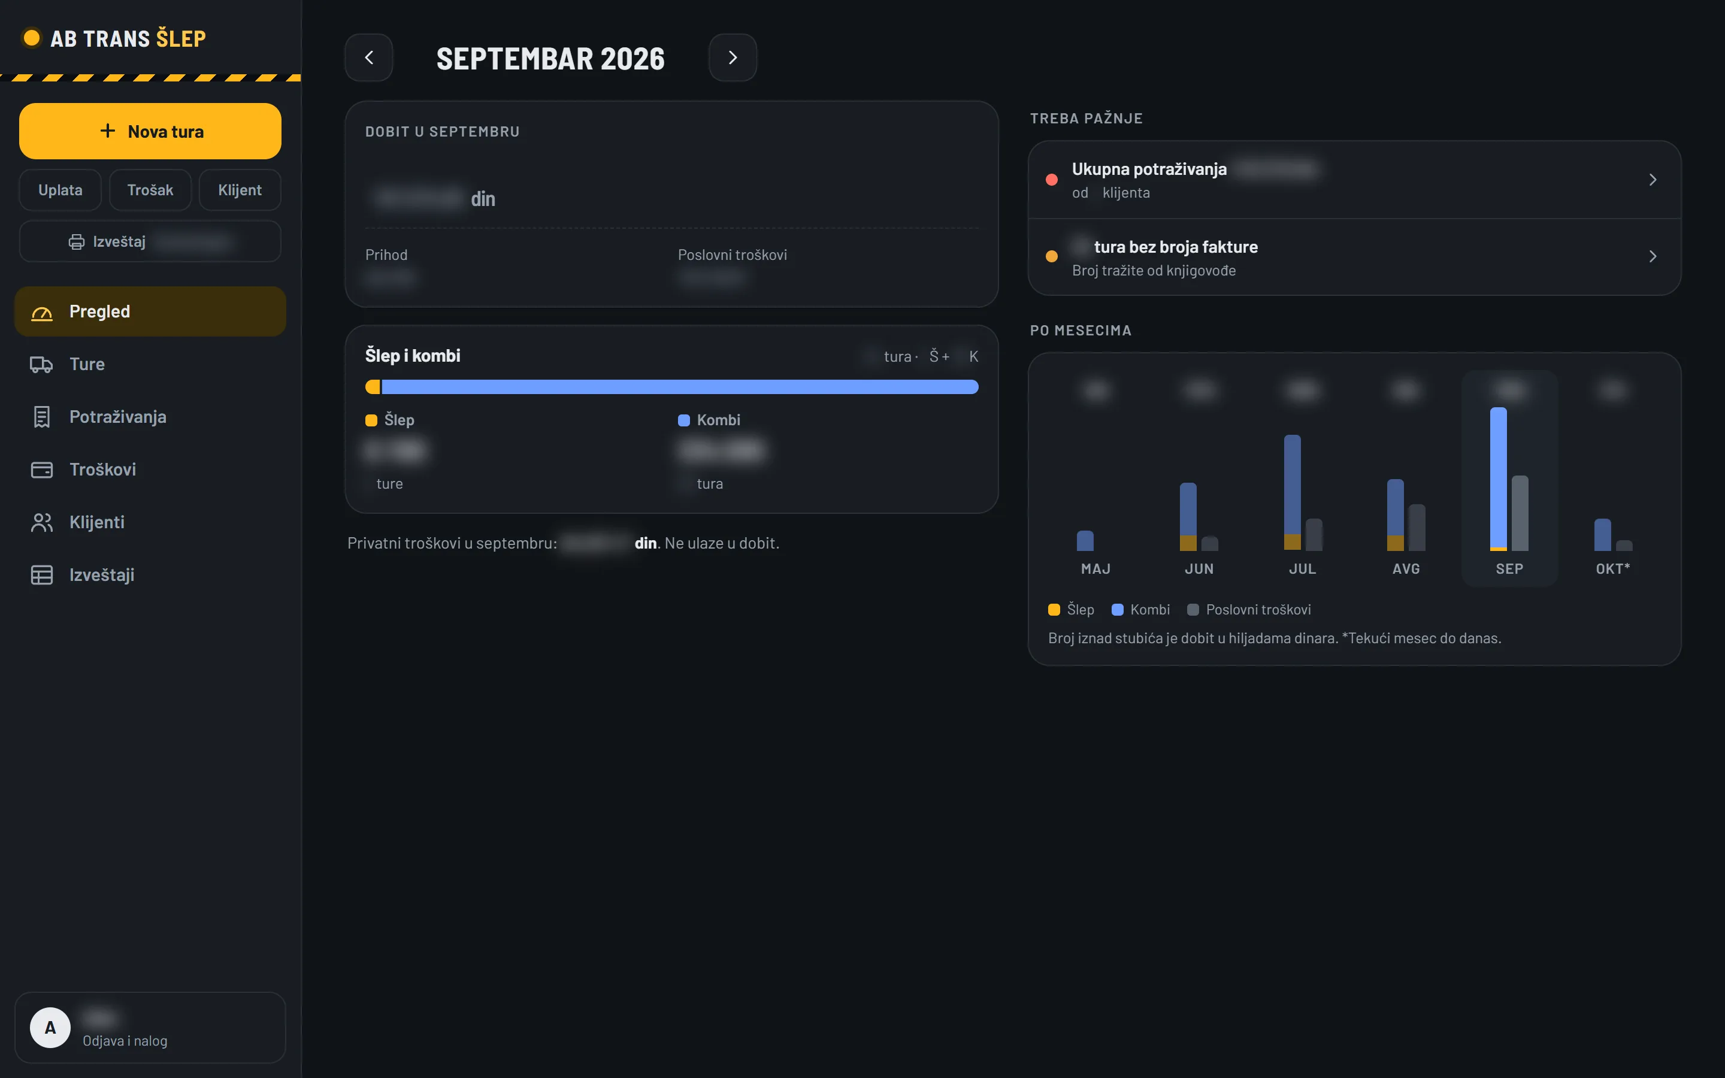1725x1078 pixels.
Task: Click the SEPTEMBAR 2026 heading
Action: [550, 59]
